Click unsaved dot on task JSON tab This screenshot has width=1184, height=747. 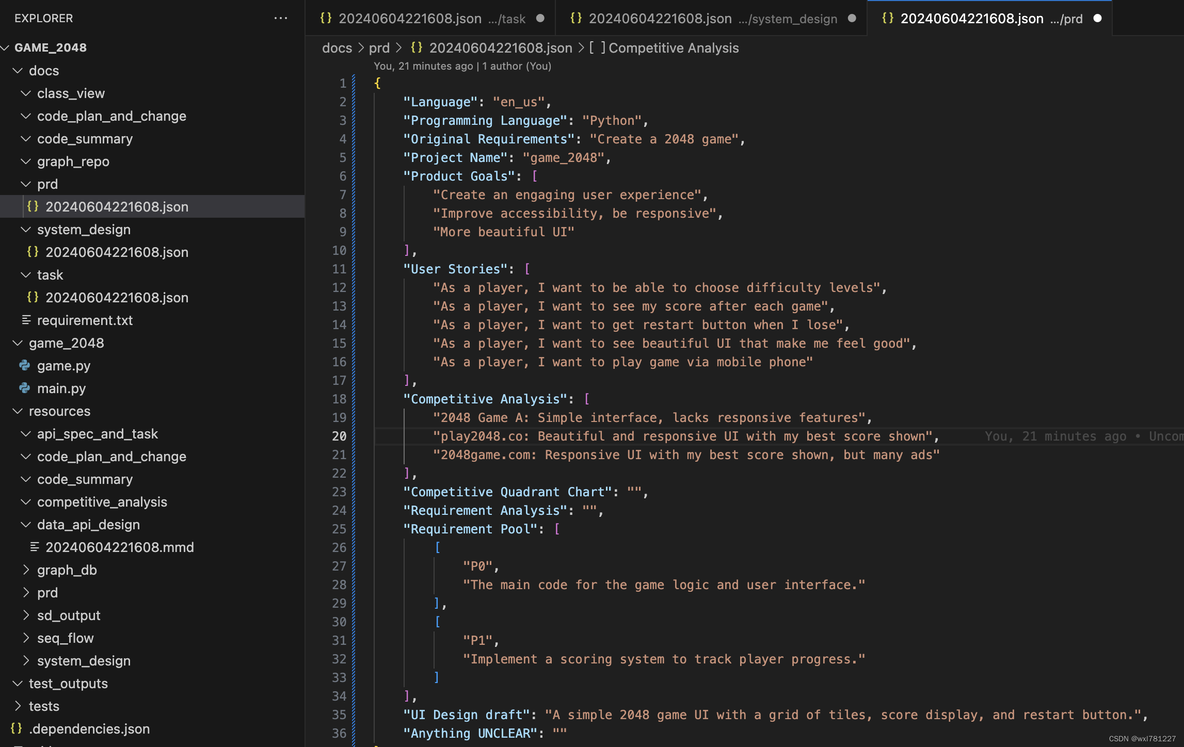[x=540, y=19]
